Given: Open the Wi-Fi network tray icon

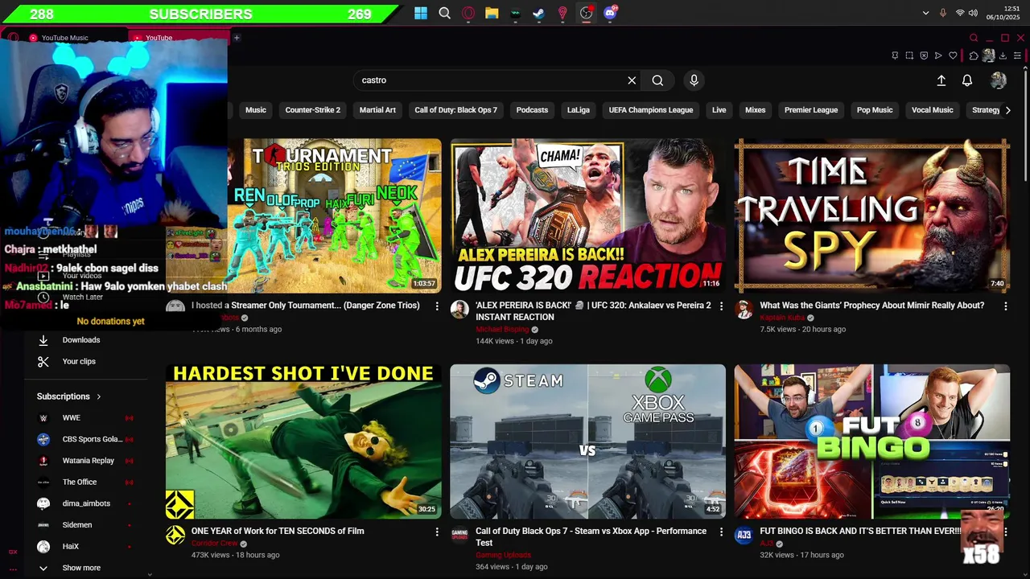Looking at the screenshot, I should click(960, 13).
